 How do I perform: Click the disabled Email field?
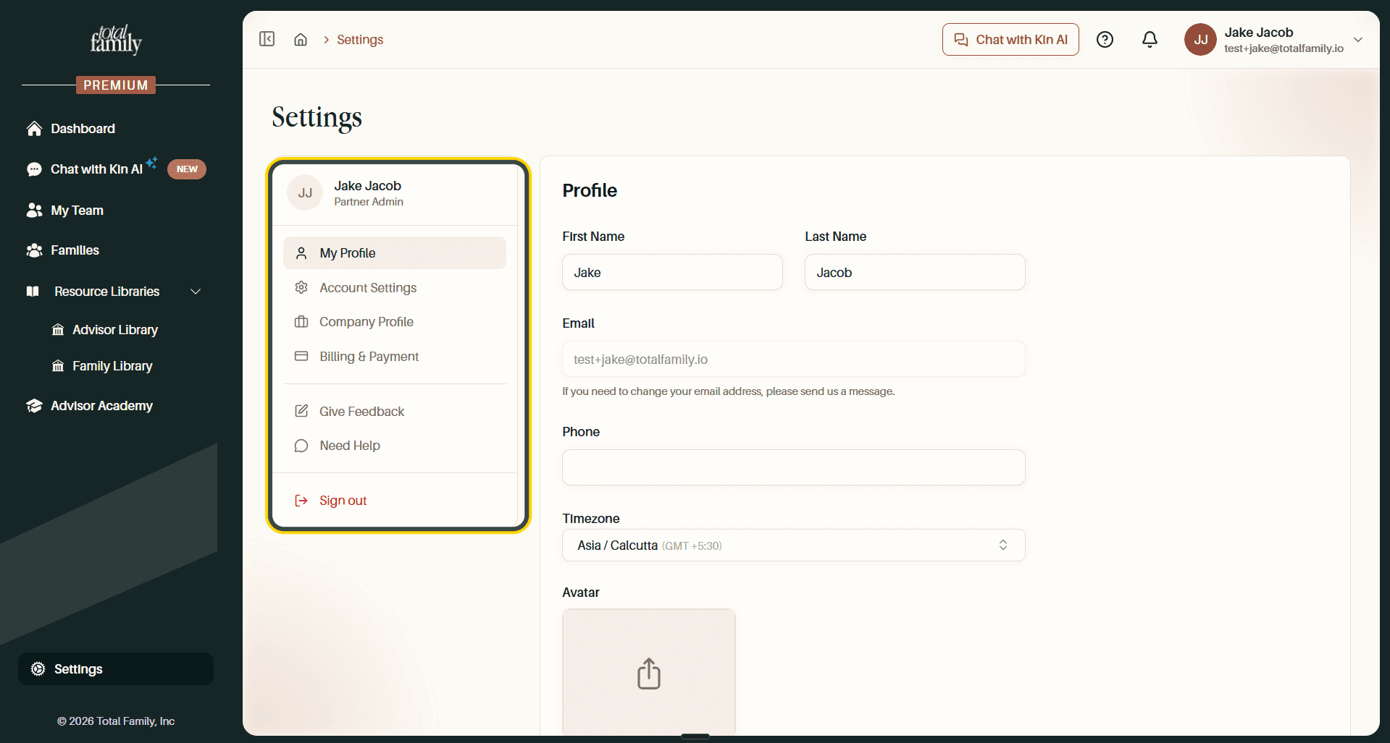[793, 360]
